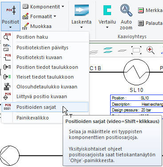Click the Positioiden sarjat POS 0001 icon

point(7,107)
